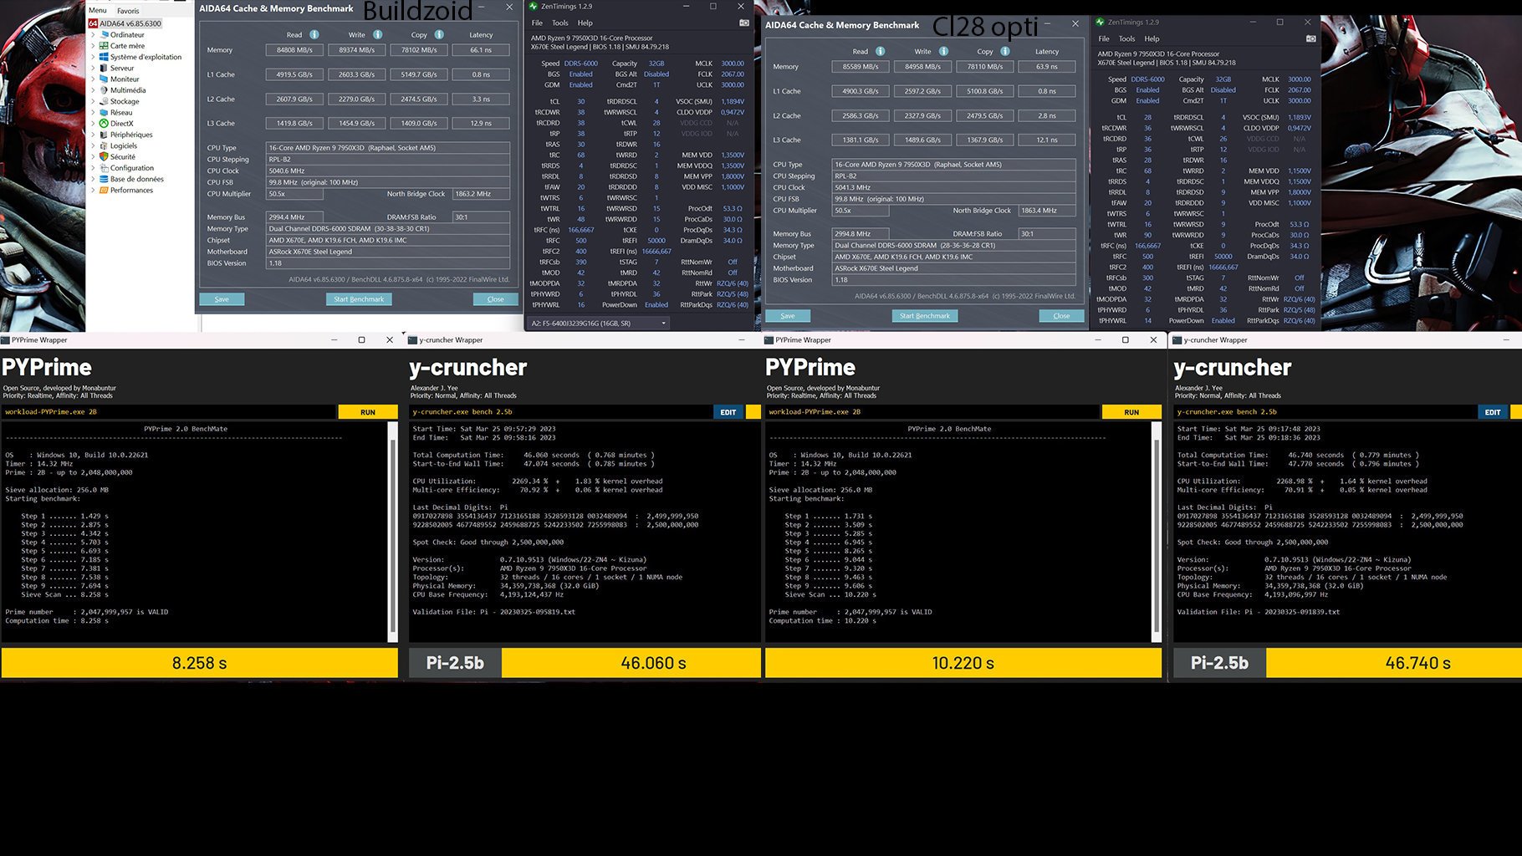Expand the Logiciels tree node arrow
This screenshot has height=856, width=1522.
tap(93, 145)
